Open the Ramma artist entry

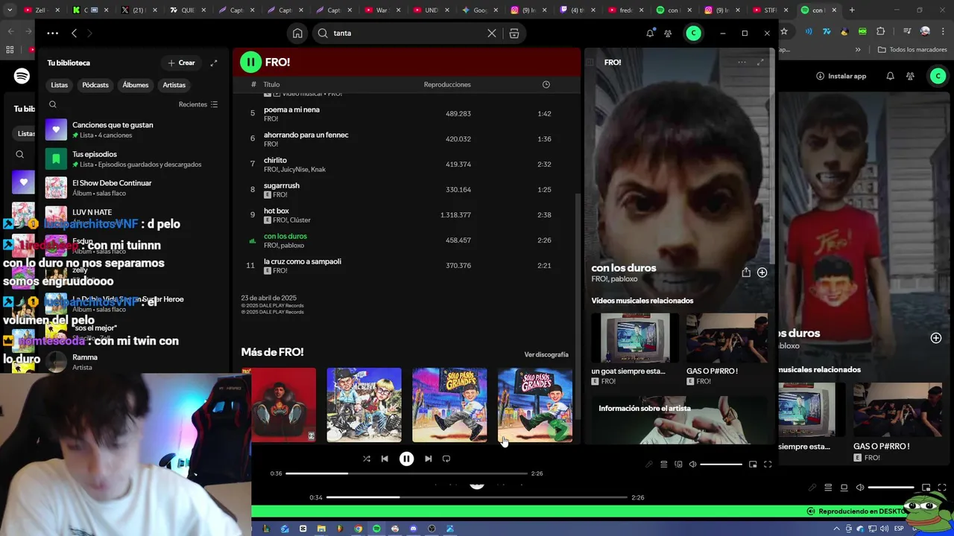point(134,362)
